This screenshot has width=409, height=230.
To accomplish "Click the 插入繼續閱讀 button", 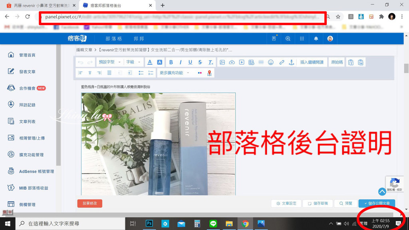I will coord(312,62).
